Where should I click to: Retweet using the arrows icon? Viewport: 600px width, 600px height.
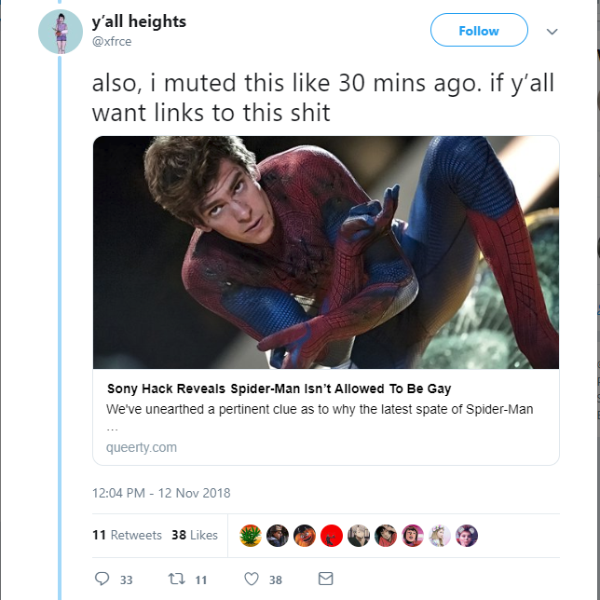(x=177, y=579)
